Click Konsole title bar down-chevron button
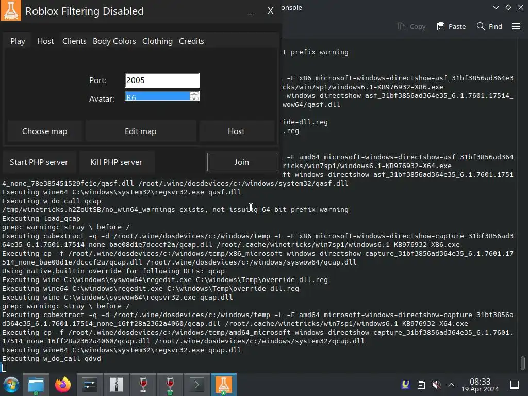Image resolution: width=528 pixels, height=396 pixels. pos(496,7)
